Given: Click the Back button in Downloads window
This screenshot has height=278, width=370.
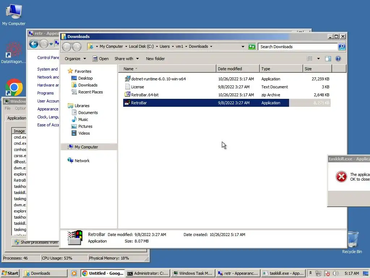Looking at the screenshot, I should pyautogui.click(x=66, y=47).
